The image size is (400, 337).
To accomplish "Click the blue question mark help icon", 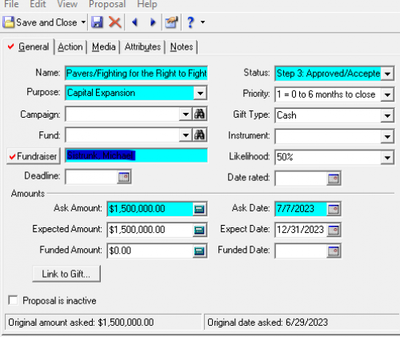I will [190, 22].
